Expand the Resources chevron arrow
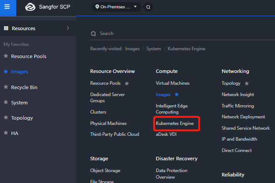The height and width of the screenshot is (183, 275). (x=68, y=28)
